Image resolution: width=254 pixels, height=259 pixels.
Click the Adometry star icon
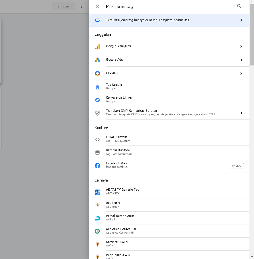click(97, 205)
